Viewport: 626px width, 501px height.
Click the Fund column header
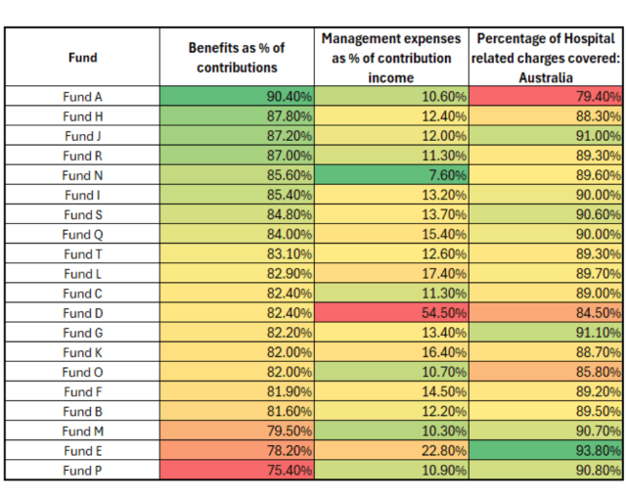pos(83,57)
